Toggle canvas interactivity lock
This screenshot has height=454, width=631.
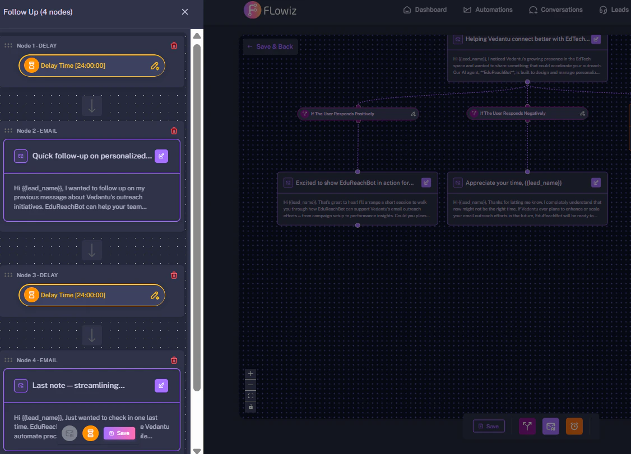[x=250, y=407]
